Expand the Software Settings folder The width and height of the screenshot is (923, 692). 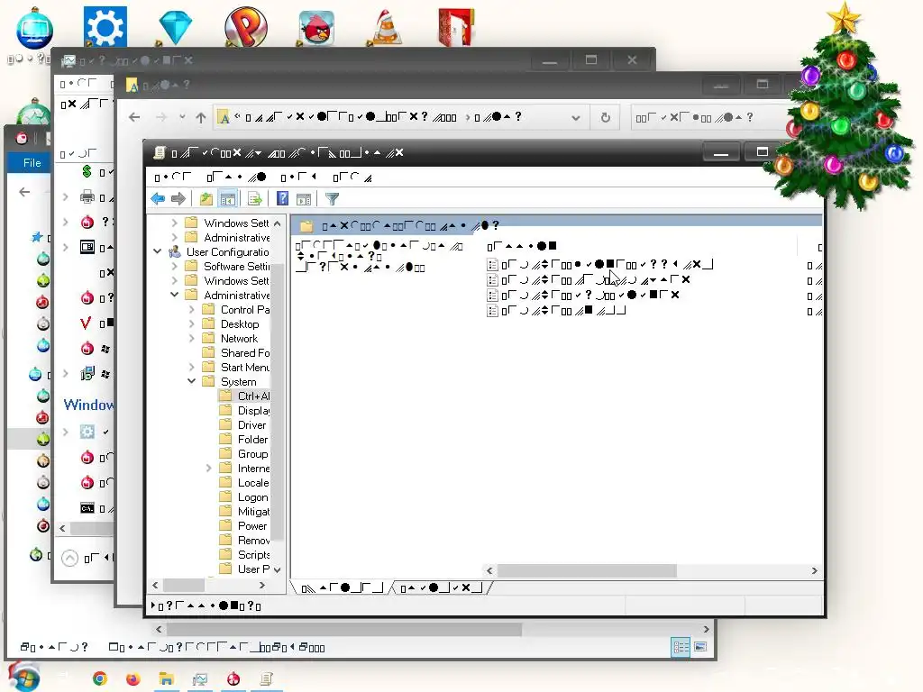click(x=174, y=266)
